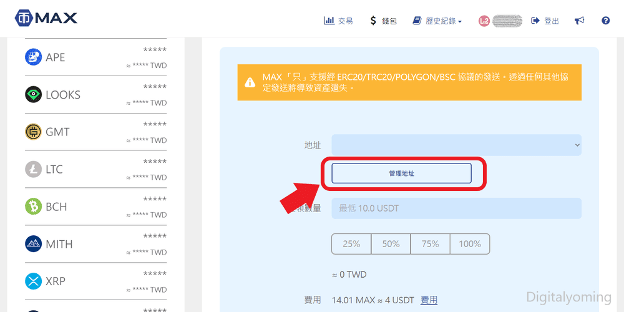This screenshot has height=312, width=624.
Task: Click the ≈ 0 TWD estimate text
Action: tap(349, 275)
